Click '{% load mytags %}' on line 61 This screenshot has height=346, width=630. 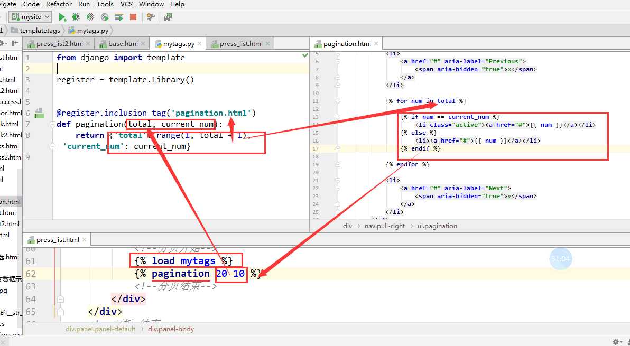[183, 261]
